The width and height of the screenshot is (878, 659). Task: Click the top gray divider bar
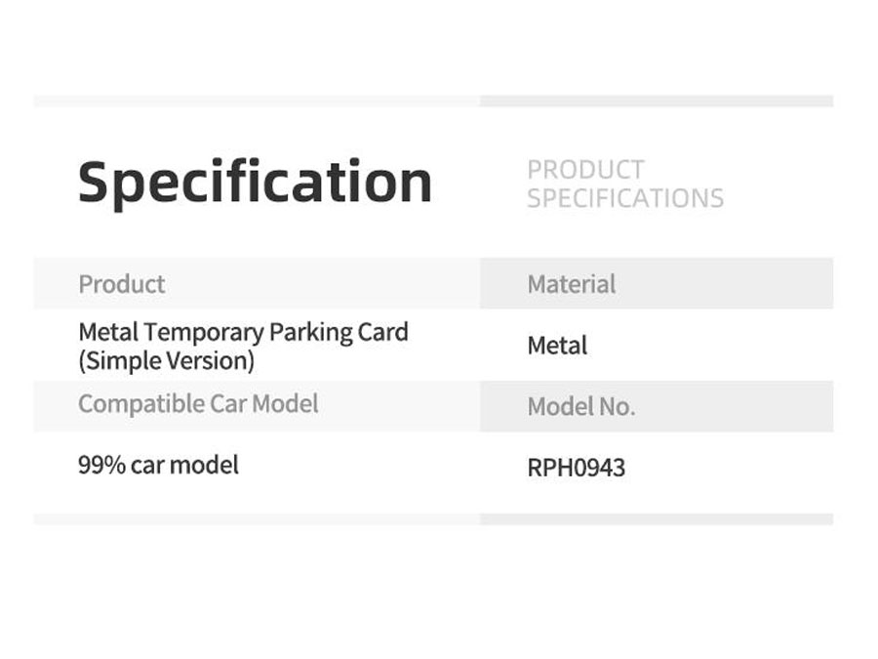[x=433, y=102]
